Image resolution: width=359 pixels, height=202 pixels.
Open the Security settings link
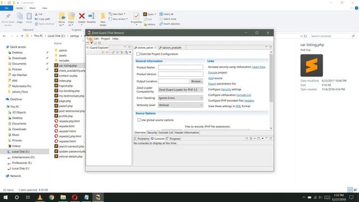(x=225, y=89)
